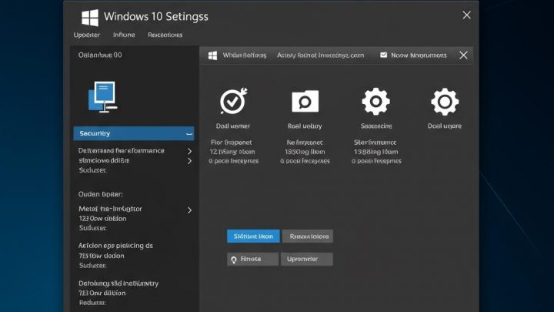554x312 pixels.
Task: Click the Ouden Bpiter heading
Action: 101,194
